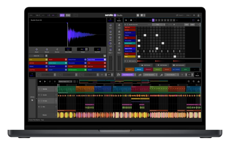Mute the Studio Drum Kit deck

click(125, 25)
